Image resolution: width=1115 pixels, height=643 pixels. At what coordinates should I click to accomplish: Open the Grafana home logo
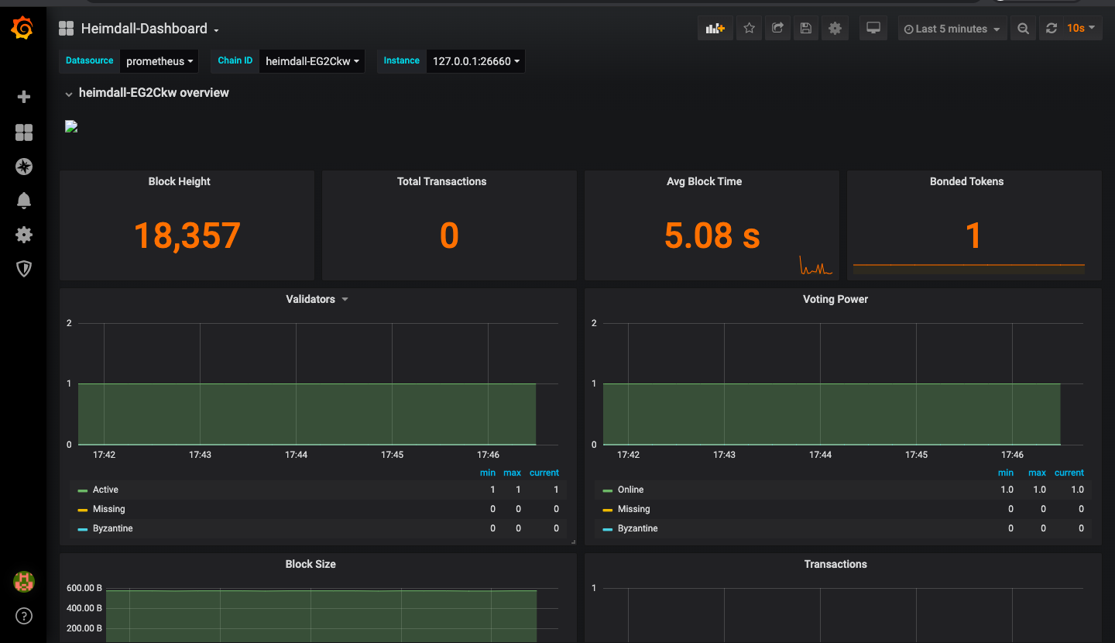pos(23,29)
